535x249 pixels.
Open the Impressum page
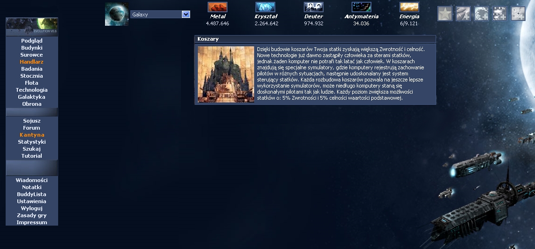click(x=32, y=222)
